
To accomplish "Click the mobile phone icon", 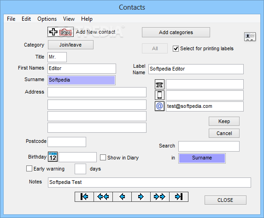I will click(x=159, y=95).
